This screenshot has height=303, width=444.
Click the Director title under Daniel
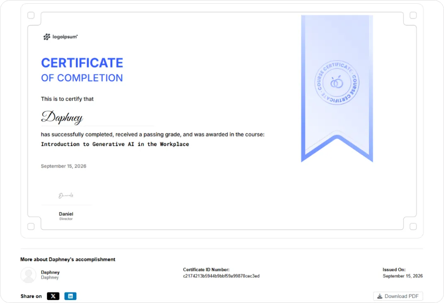(66, 219)
